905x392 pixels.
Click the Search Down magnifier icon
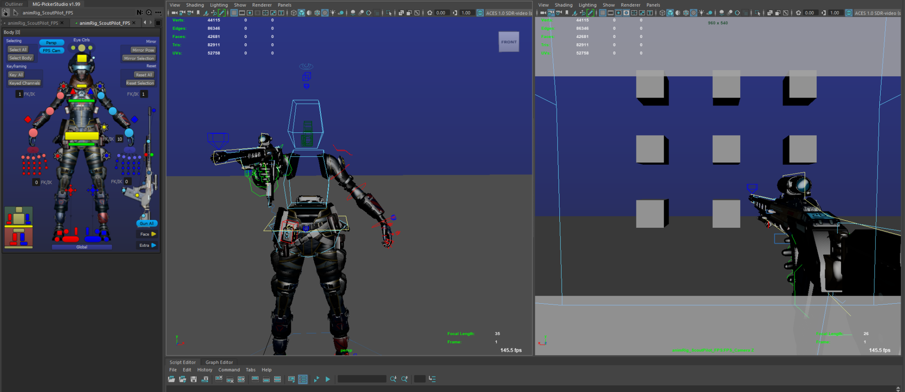click(393, 379)
